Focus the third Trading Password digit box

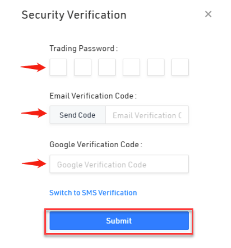point(107,67)
